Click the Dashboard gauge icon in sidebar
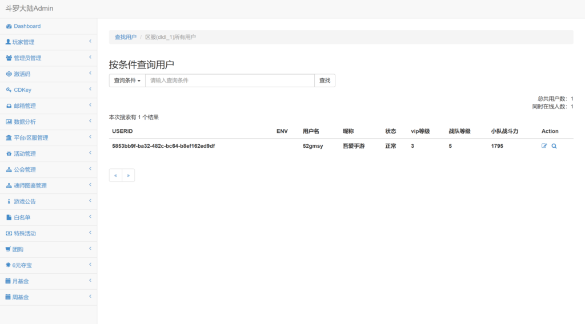 coord(9,26)
